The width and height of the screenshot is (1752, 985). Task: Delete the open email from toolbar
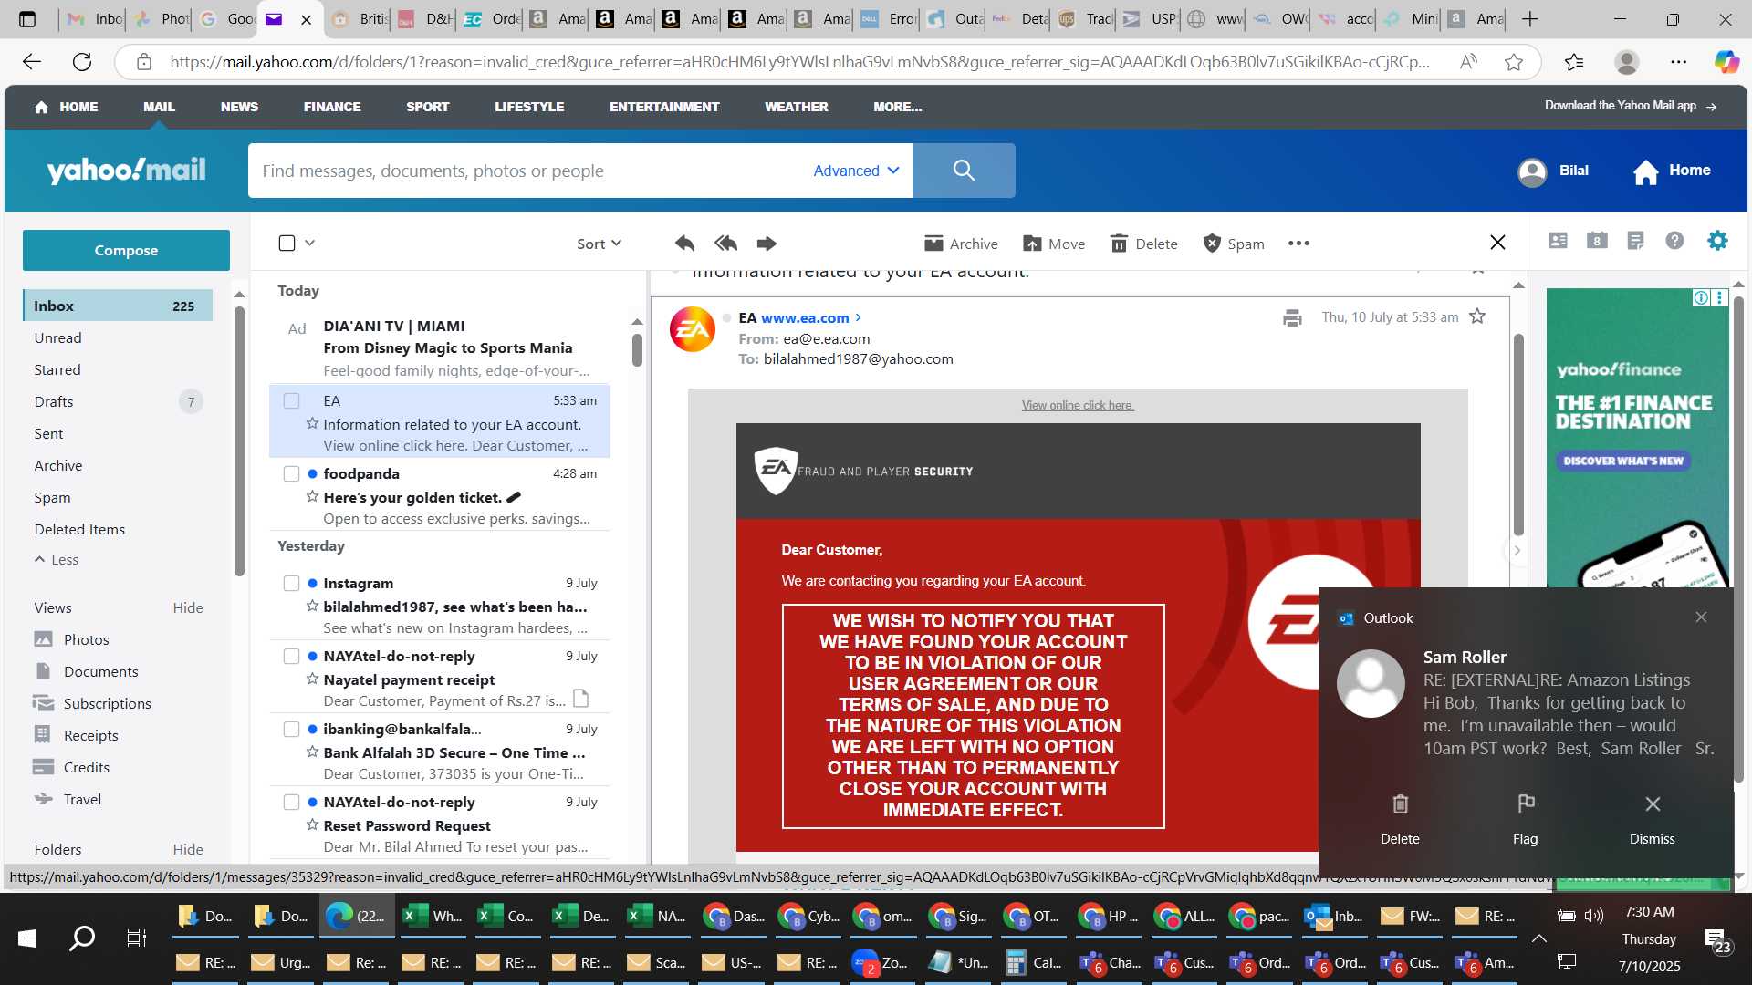coord(1143,244)
